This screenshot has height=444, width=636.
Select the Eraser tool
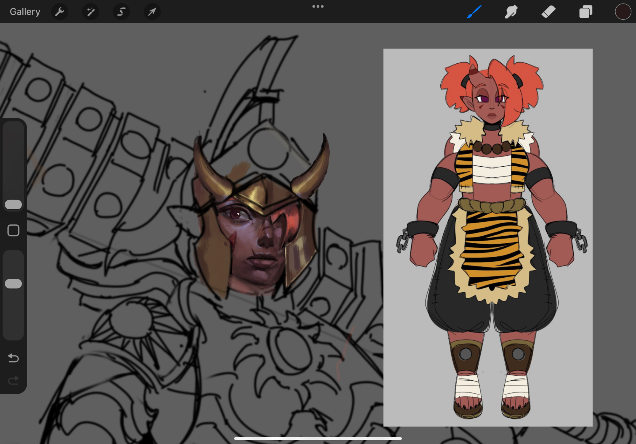[548, 12]
